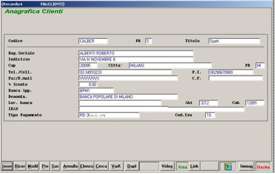Click the Rag.Sociale label
This screenshot has height=174, width=275.
[x=22, y=53]
